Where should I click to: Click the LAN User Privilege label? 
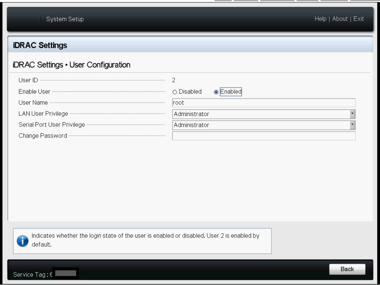pos(43,114)
